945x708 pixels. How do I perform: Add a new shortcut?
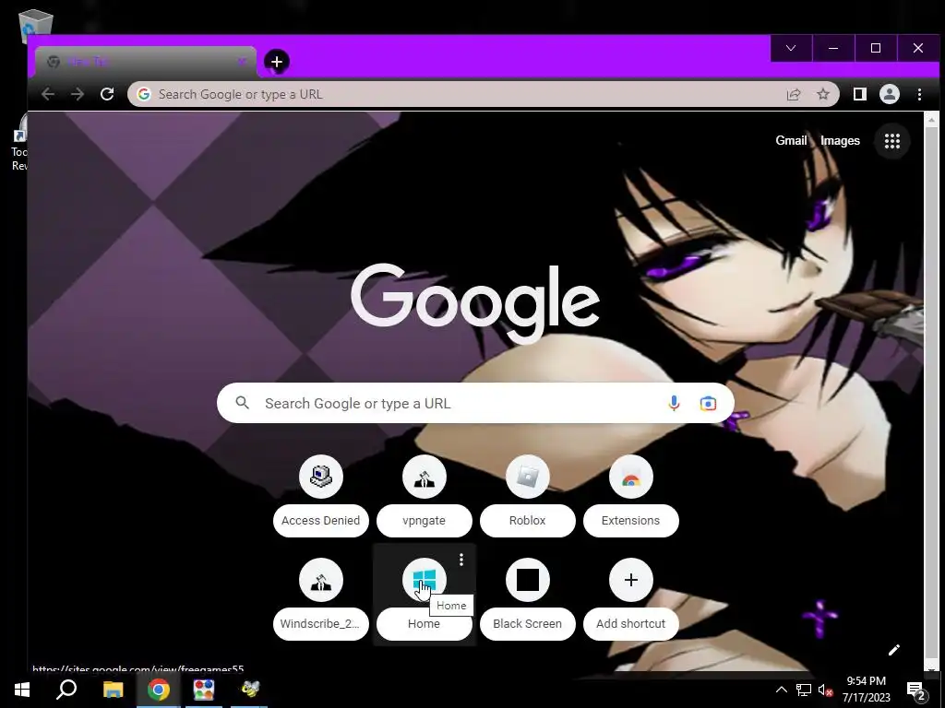click(x=631, y=581)
